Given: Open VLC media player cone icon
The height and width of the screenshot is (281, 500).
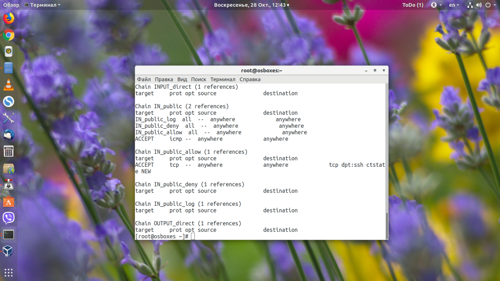Looking at the screenshot, I should click(x=9, y=85).
